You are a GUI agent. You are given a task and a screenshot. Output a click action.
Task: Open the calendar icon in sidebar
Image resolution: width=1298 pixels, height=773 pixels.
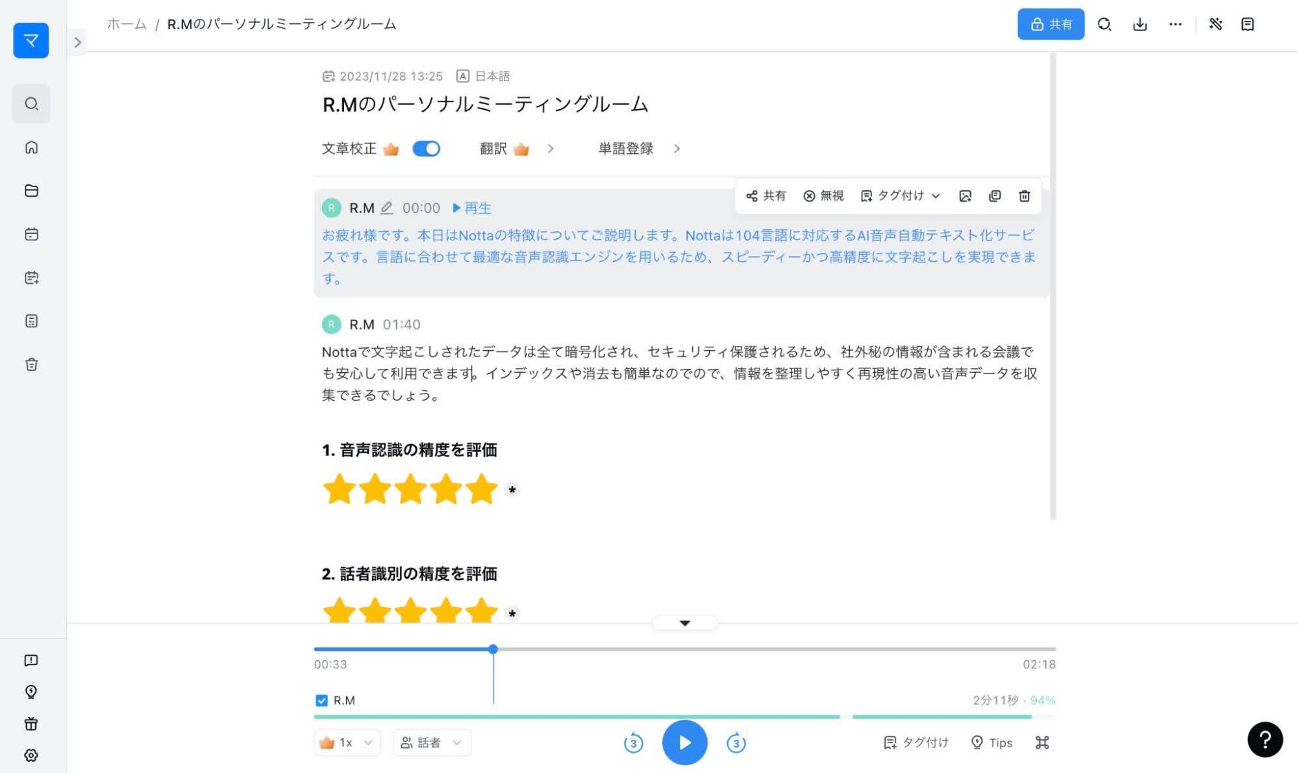31,234
